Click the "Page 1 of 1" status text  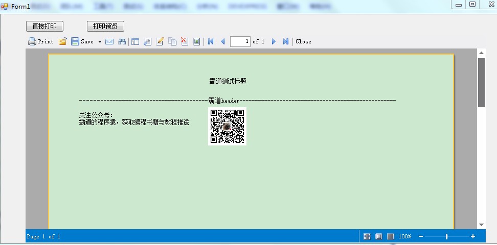[44, 236]
